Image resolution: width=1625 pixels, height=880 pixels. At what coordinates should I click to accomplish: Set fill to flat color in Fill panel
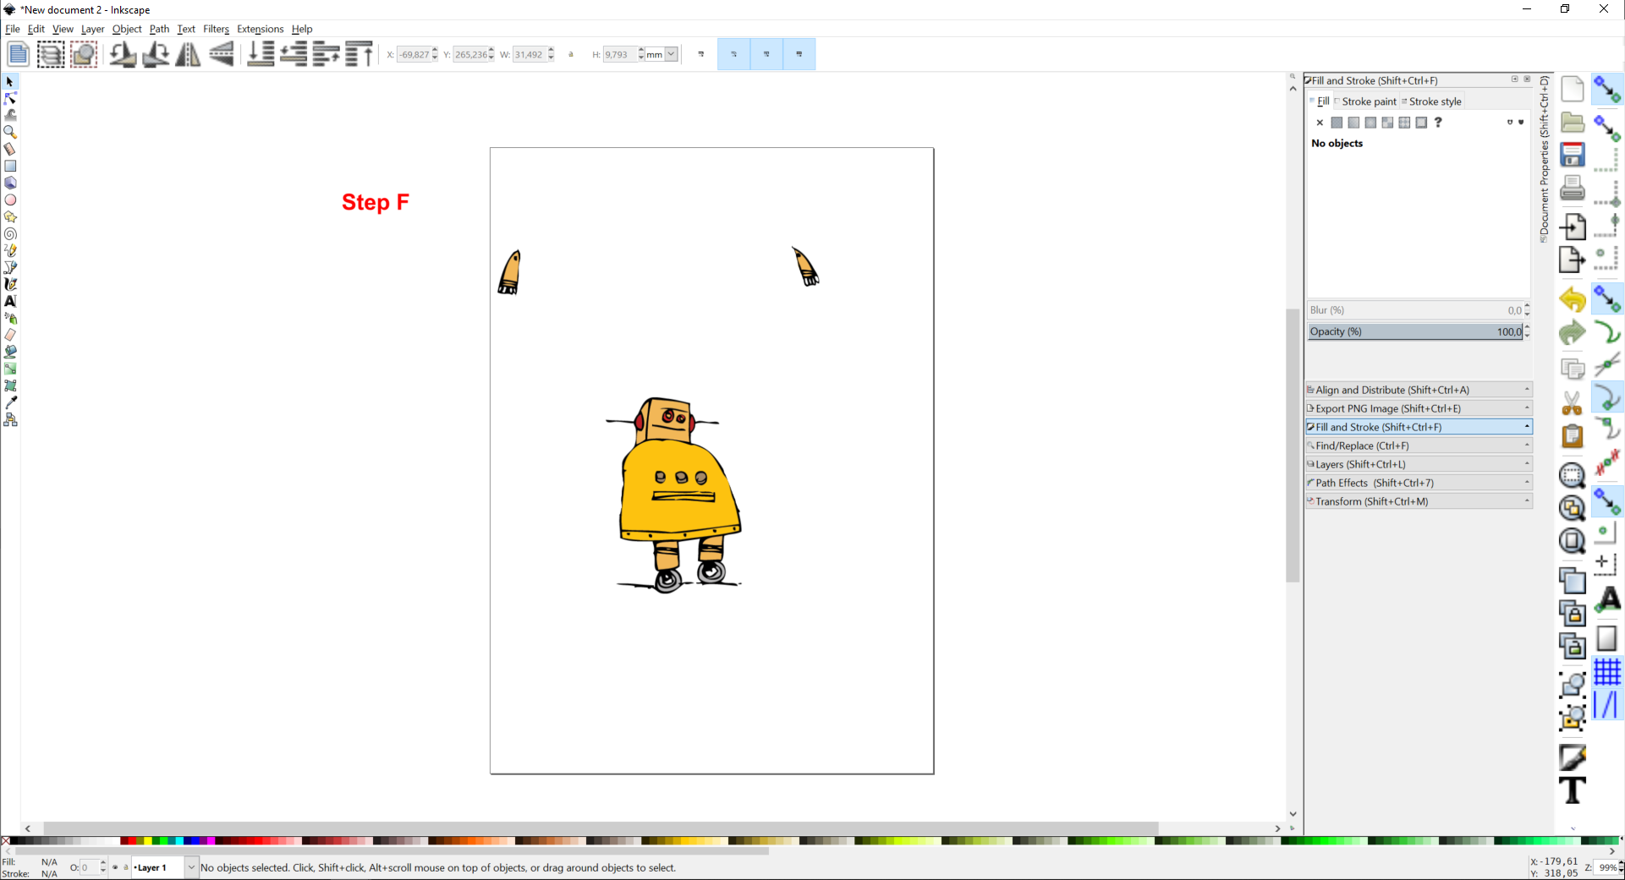1337,123
